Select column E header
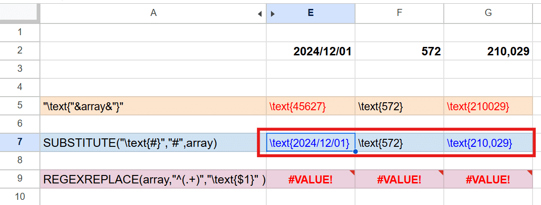541x205 pixels. tap(310, 14)
